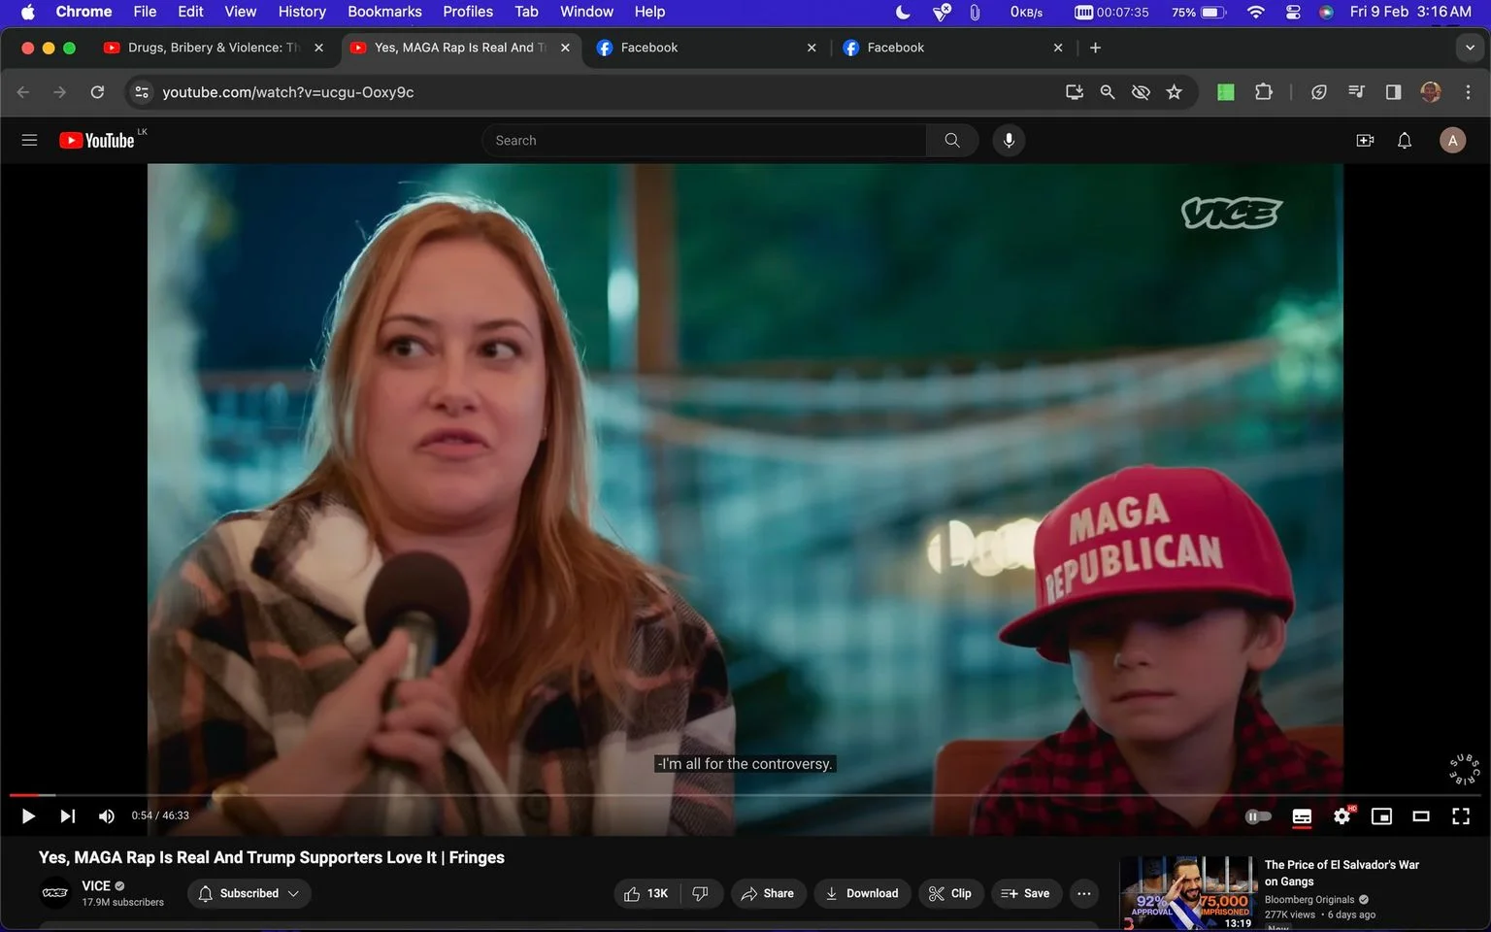Switch to miniplayer mode
The height and width of the screenshot is (932, 1491).
[1381, 816]
